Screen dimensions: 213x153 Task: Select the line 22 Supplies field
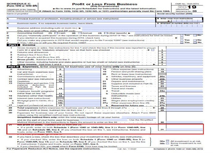pyautogui.click(x=185, y=83)
